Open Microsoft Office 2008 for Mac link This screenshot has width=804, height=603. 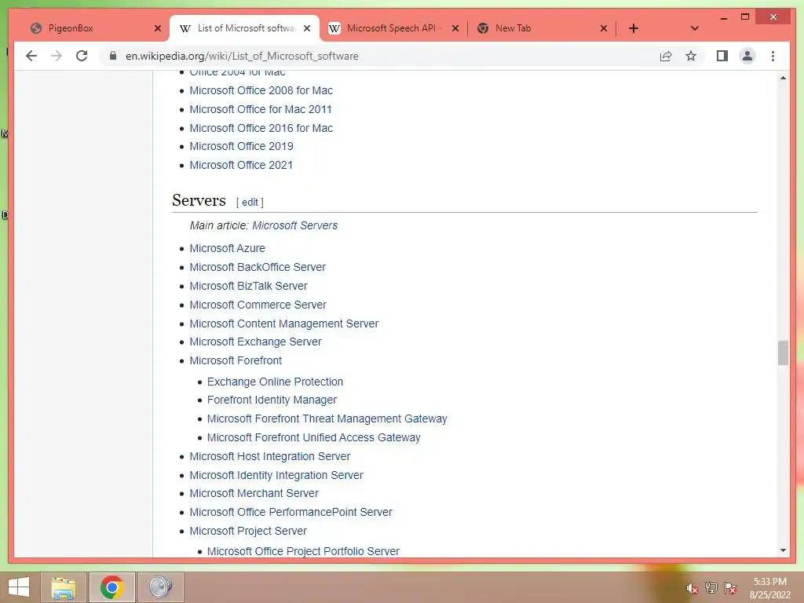(x=261, y=91)
